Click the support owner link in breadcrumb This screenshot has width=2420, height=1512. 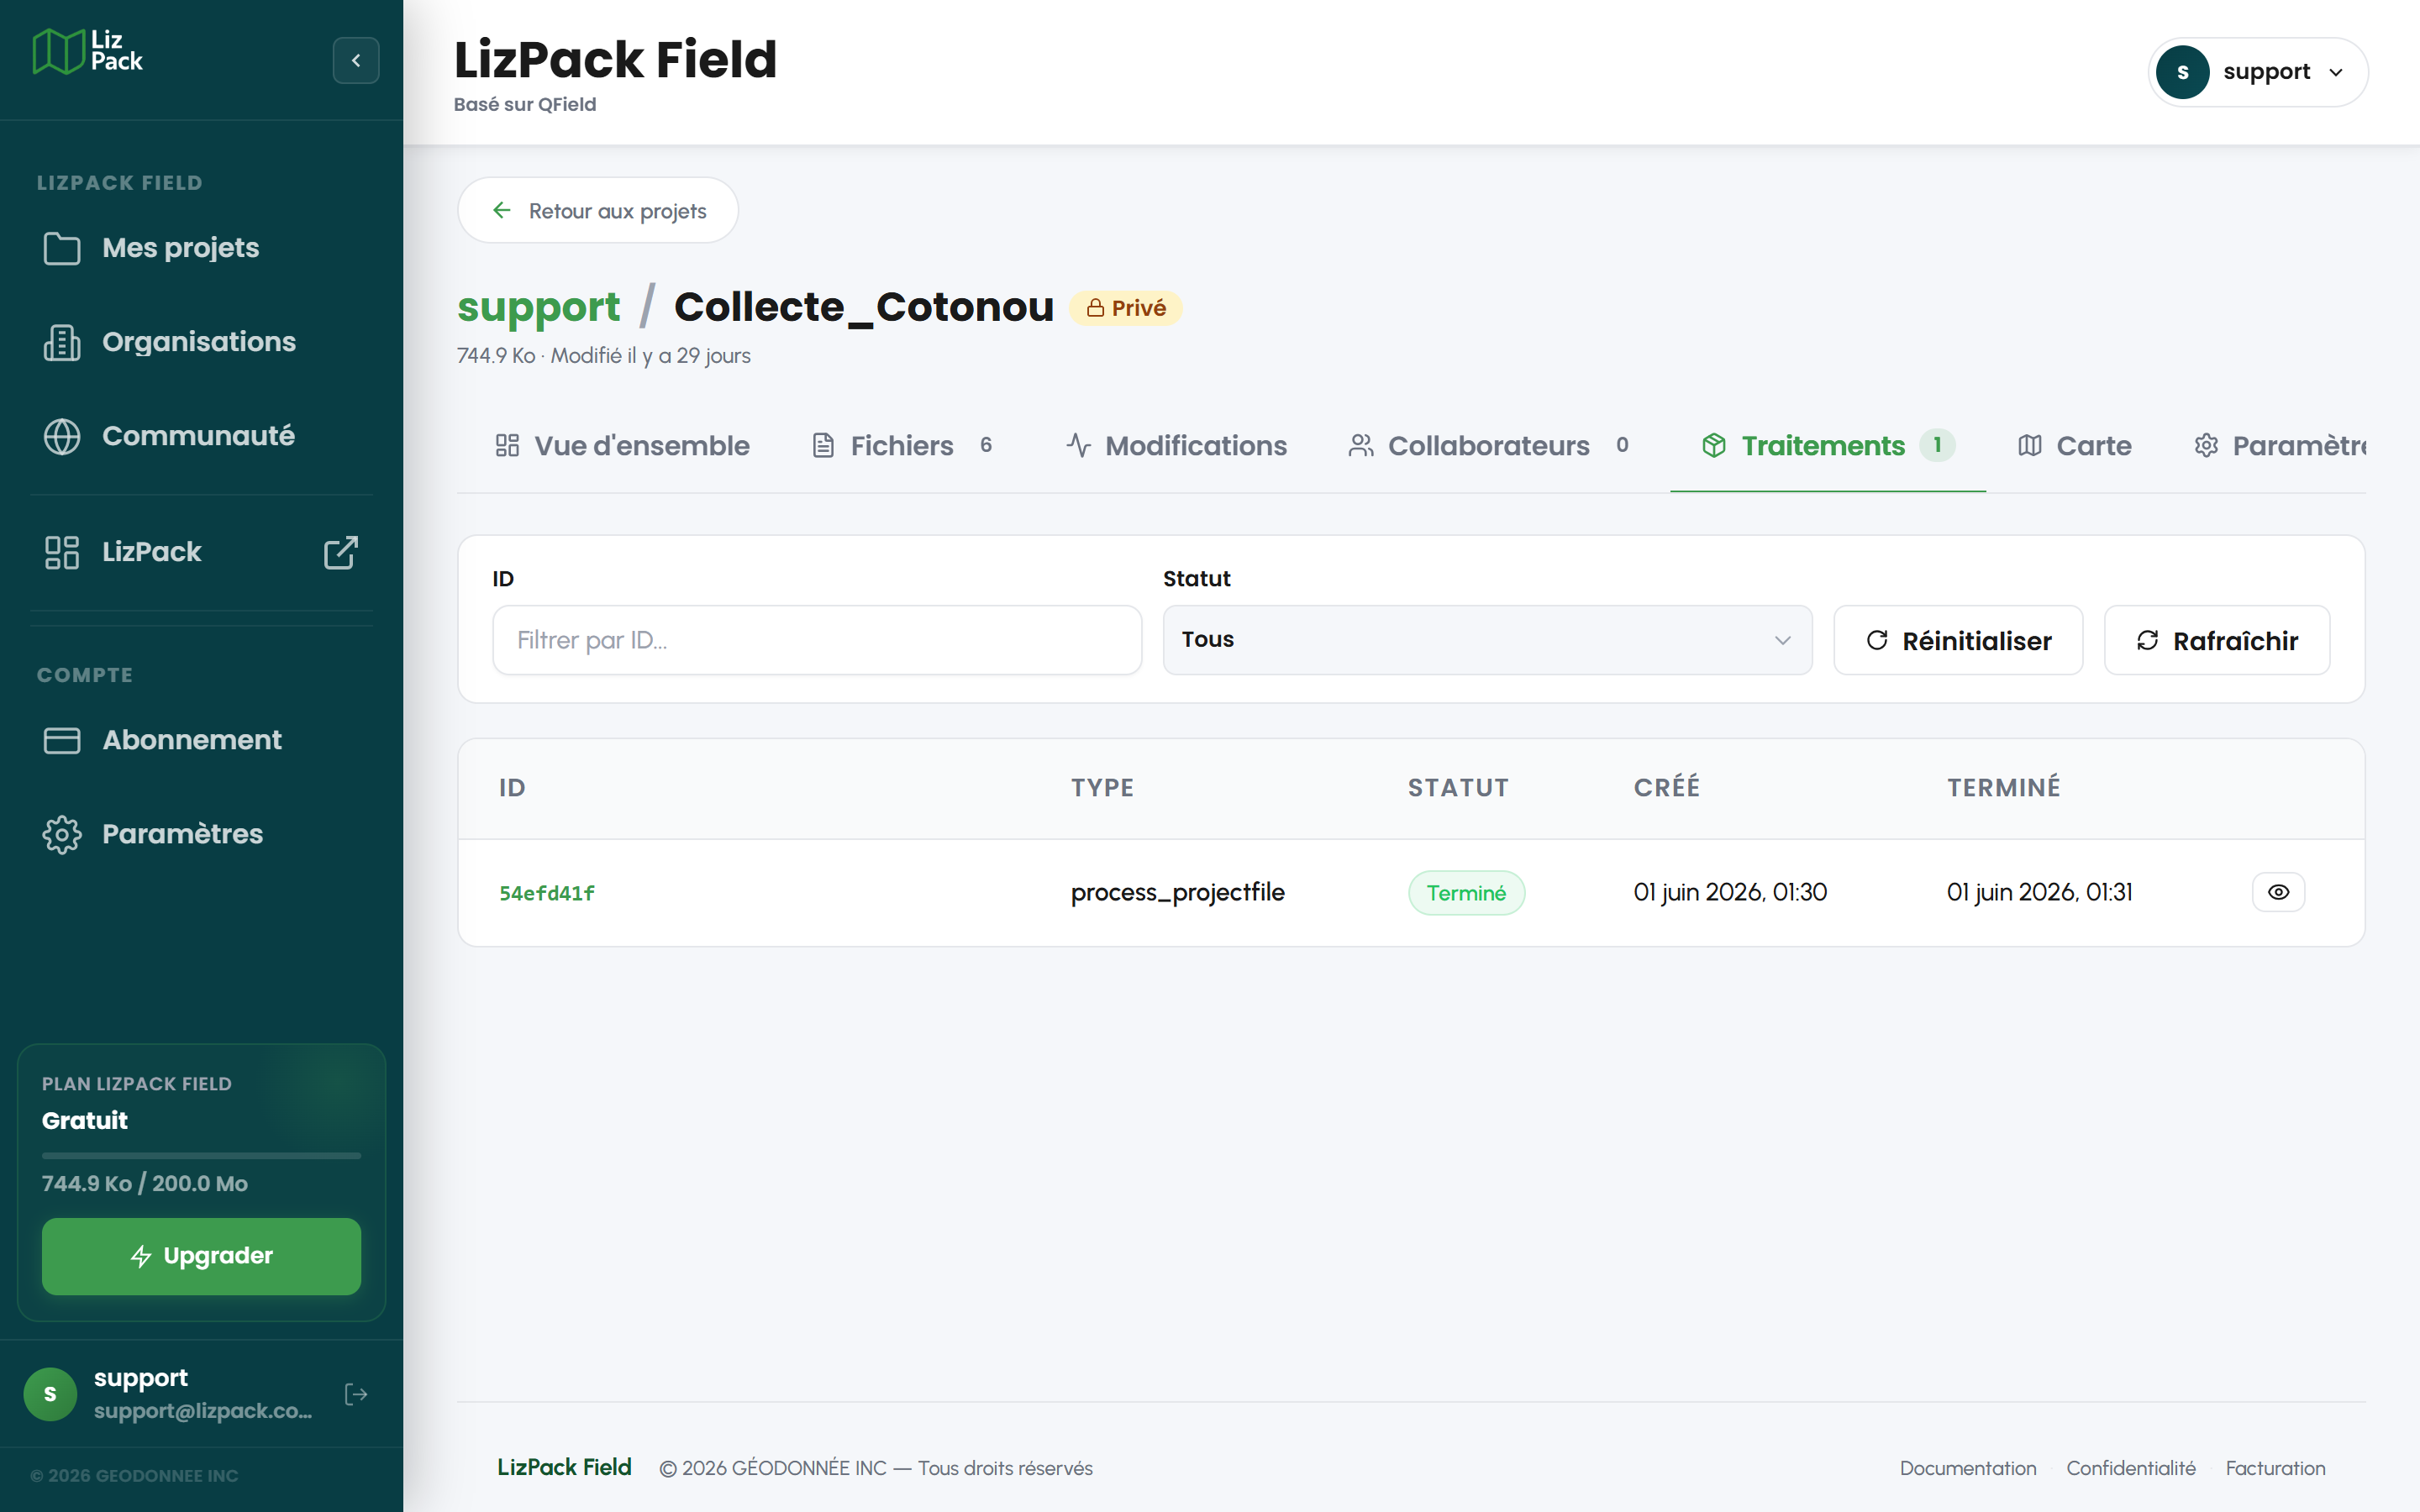point(538,307)
